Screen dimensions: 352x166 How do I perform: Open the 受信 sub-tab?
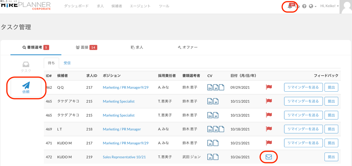(x=67, y=63)
